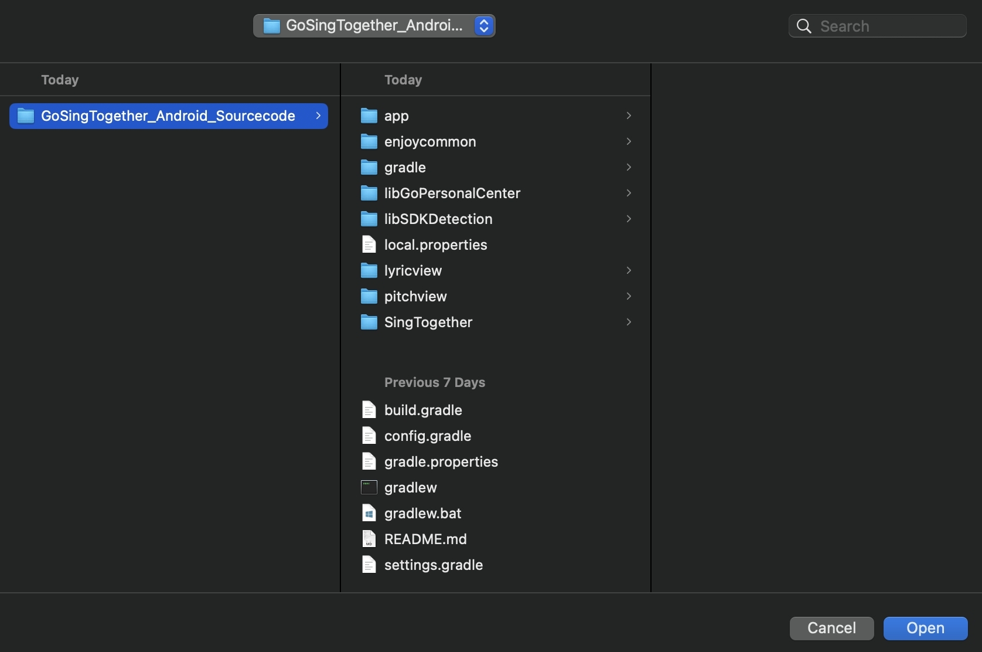Image resolution: width=982 pixels, height=652 pixels.
Task: Click the README.md markdown icon
Action: (x=369, y=539)
